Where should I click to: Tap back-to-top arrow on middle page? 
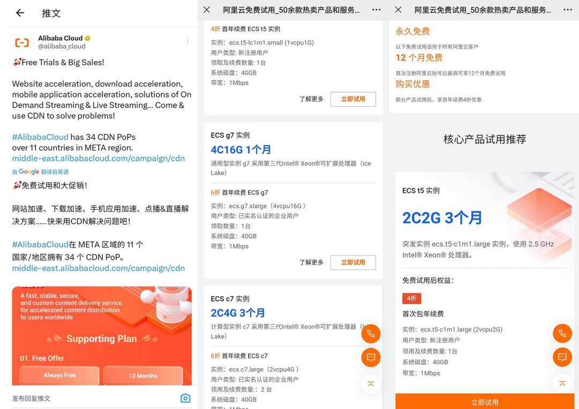tap(371, 384)
